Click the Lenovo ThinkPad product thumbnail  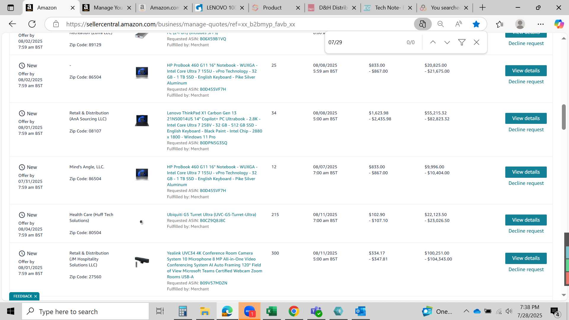coord(142,120)
